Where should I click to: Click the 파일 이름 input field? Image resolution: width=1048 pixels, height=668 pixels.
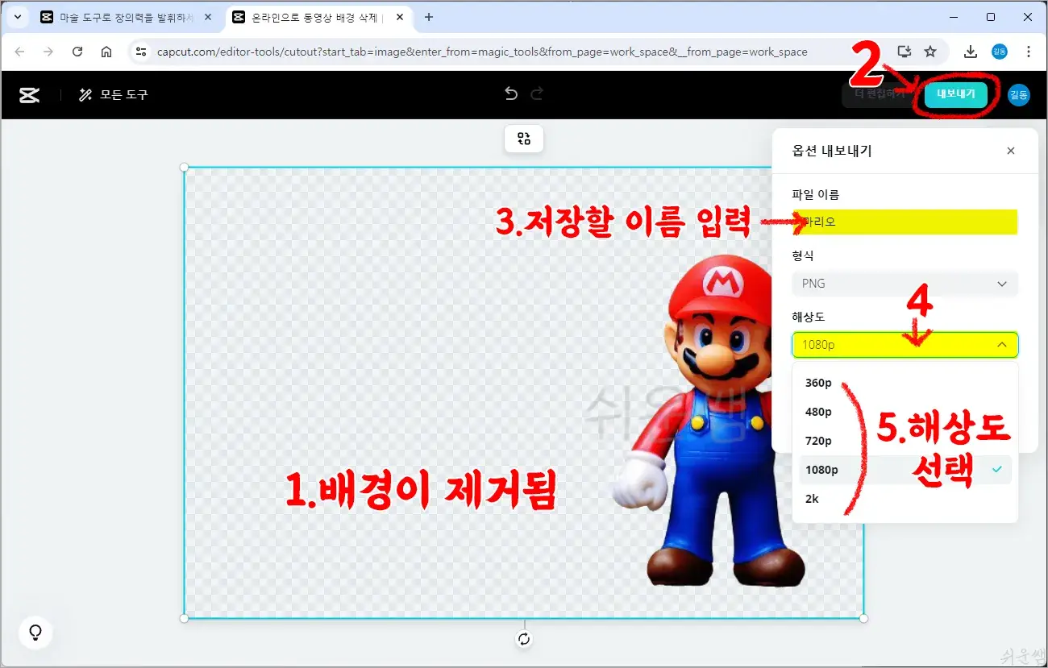coord(905,222)
